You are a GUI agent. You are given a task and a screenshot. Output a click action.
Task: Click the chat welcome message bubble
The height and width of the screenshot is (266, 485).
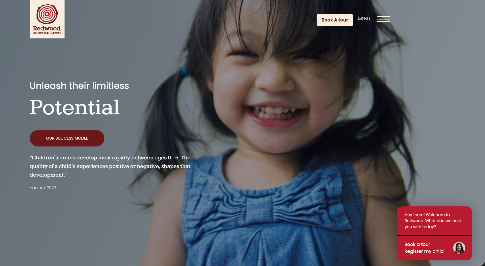tap(434, 221)
